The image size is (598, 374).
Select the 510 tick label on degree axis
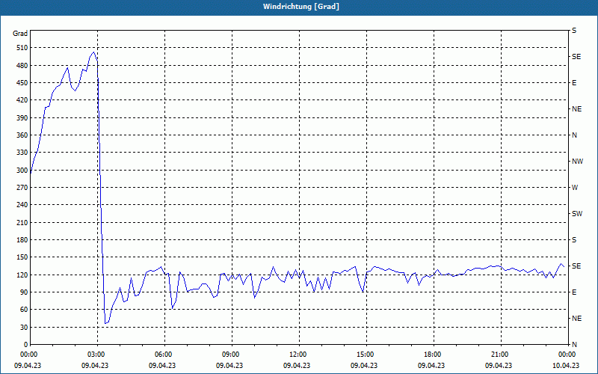pos(22,48)
